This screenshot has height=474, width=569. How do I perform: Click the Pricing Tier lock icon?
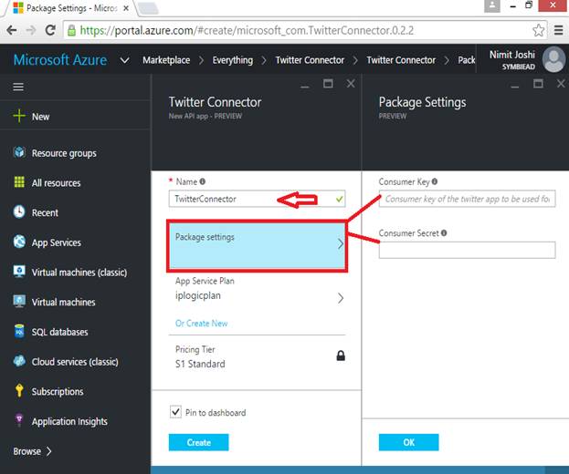coord(341,355)
